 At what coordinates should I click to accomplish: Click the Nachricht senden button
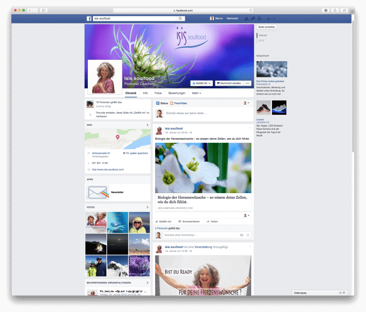click(229, 83)
